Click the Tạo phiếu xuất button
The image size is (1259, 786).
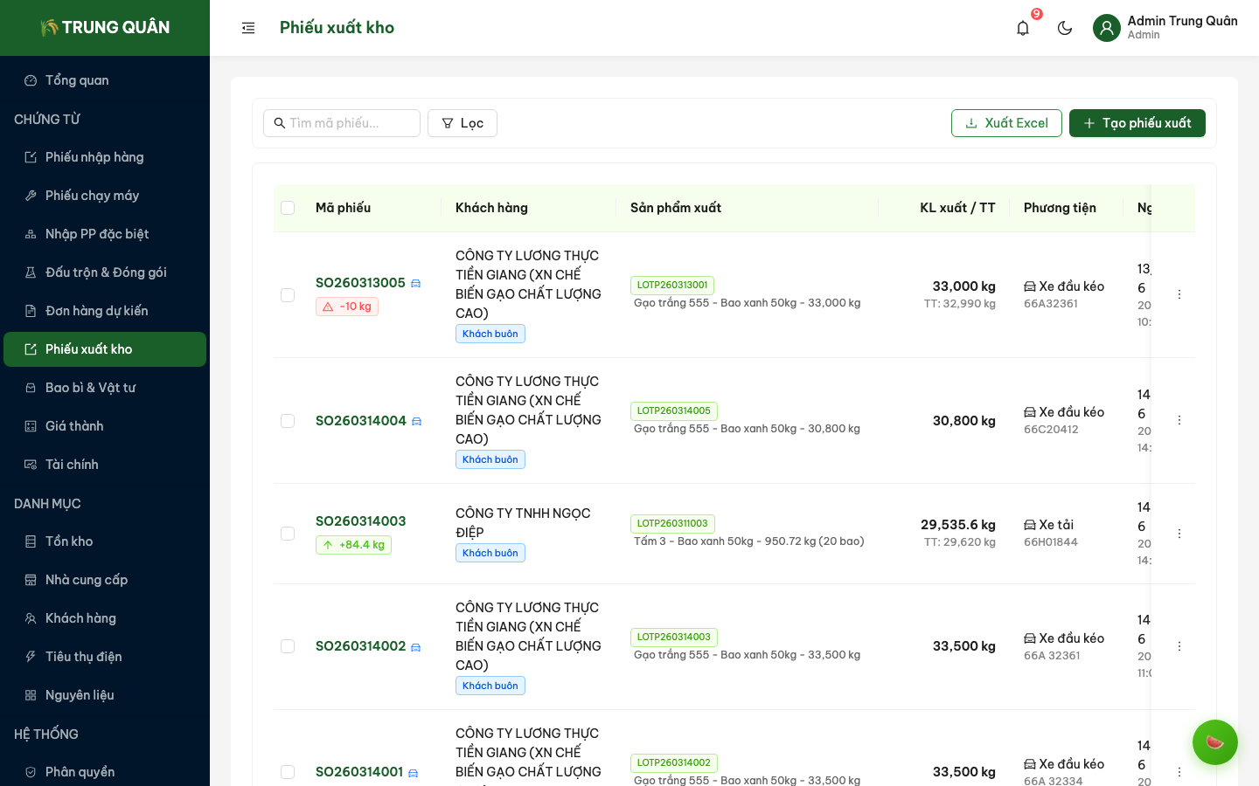[1137, 123]
